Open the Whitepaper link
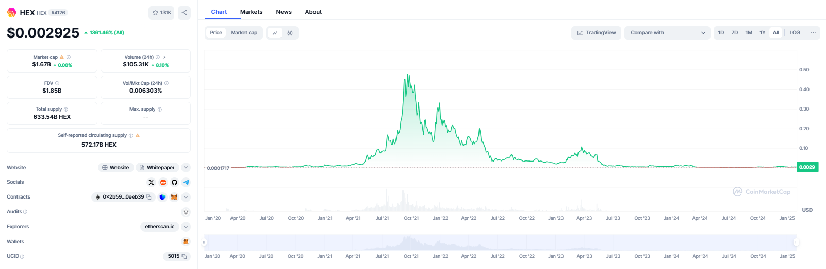The height and width of the screenshot is (269, 826). click(x=157, y=168)
